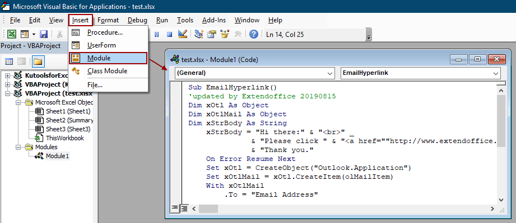Choose UserForm from Insert menu
The width and height of the screenshot is (516, 223).
pyautogui.click(x=108, y=45)
